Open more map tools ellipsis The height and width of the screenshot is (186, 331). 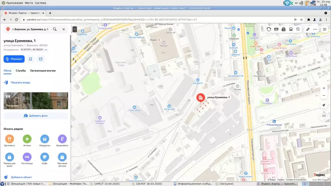[315, 29]
